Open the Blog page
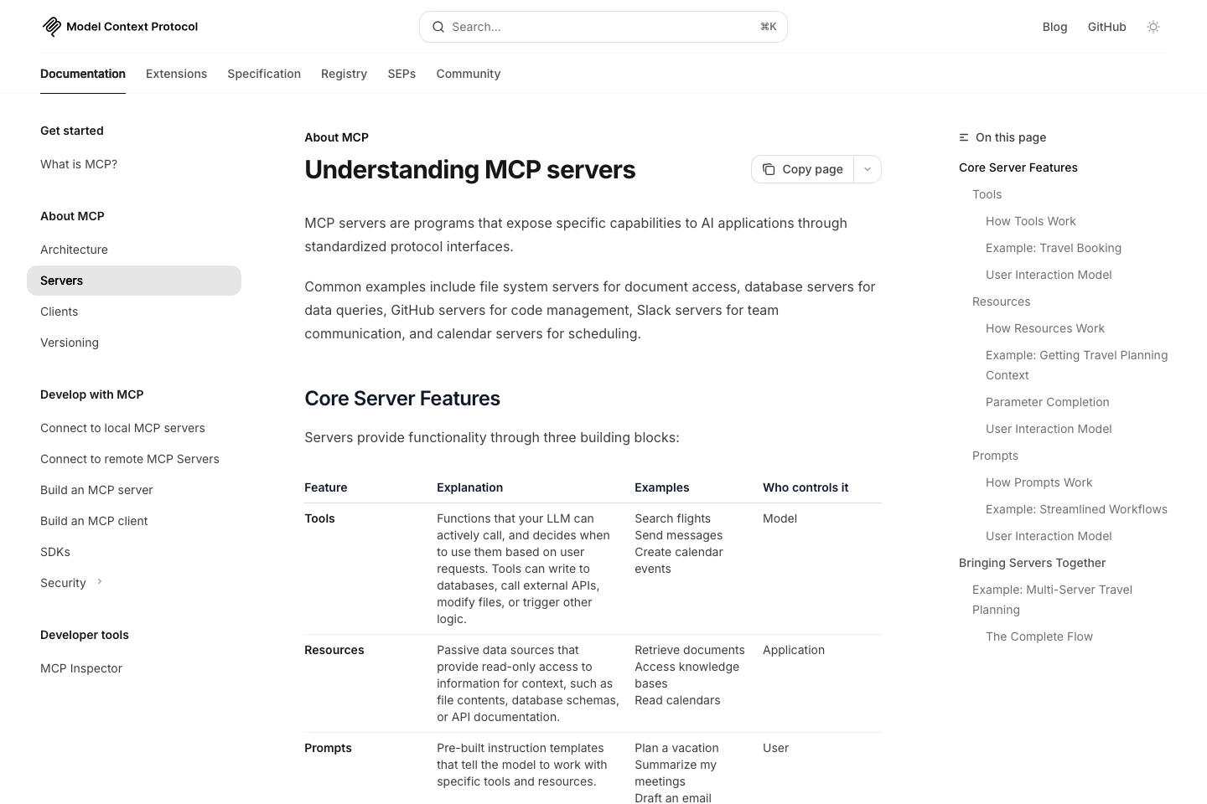 [x=1054, y=26]
